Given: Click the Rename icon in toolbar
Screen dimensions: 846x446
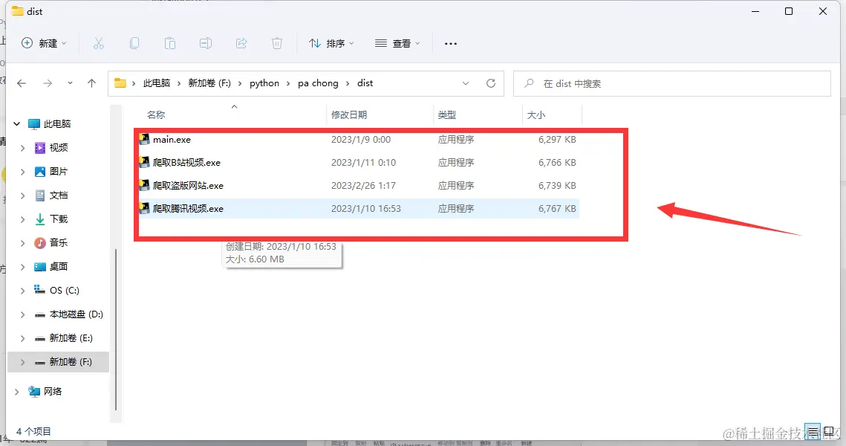Looking at the screenshot, I should tap(206, 43).
